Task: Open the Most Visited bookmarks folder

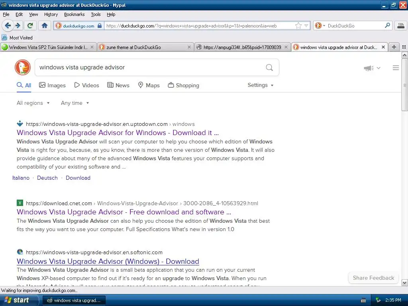Action: point(17,38)
